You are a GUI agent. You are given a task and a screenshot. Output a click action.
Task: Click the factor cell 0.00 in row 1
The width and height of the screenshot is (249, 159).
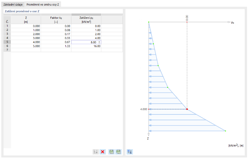[56, 26]
